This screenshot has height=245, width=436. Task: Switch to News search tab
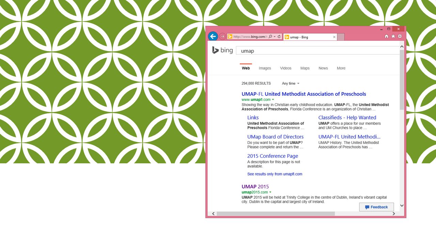coord(323,68)
